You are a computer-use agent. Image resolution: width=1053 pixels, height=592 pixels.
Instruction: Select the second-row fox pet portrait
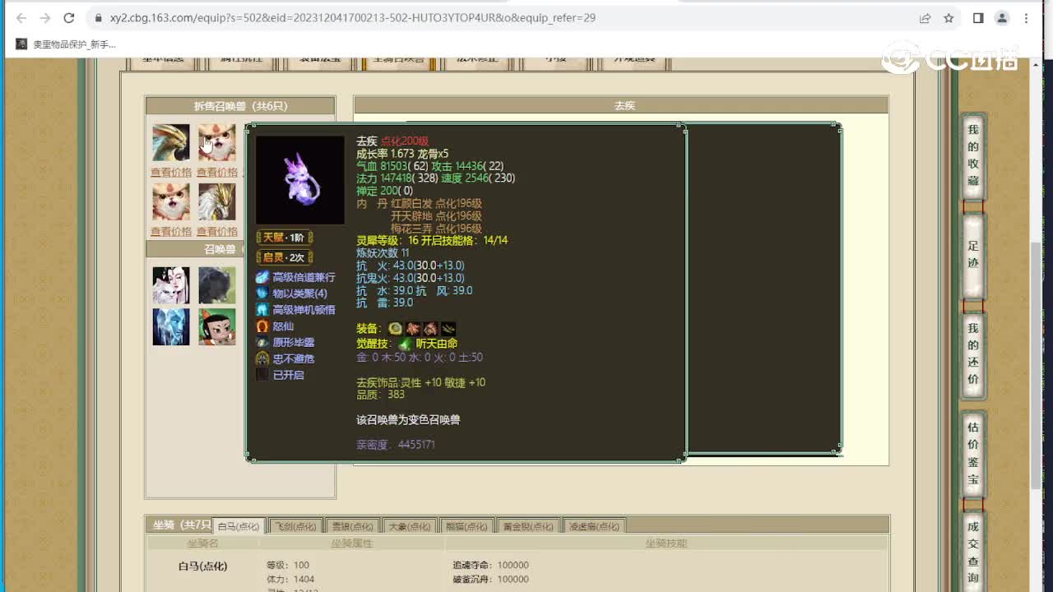171,201
